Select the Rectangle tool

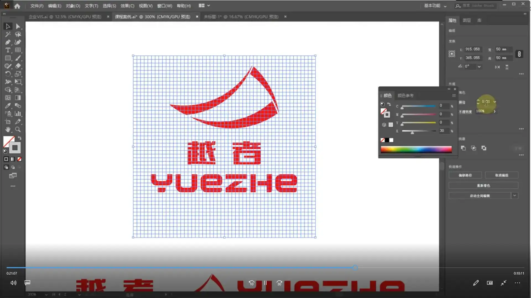[8, 58]
